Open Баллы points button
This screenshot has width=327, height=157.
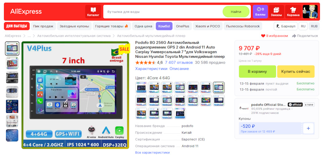[x=260, y=12]
